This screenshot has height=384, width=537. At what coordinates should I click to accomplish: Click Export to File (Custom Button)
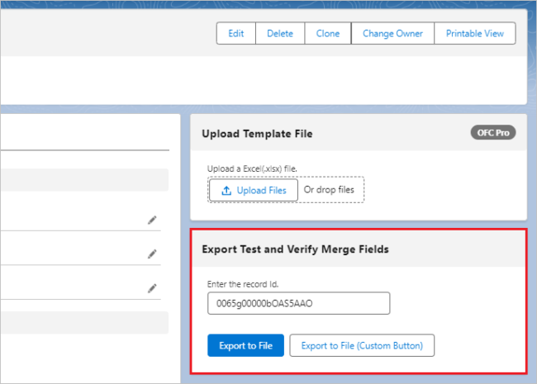tap(362, 345)
